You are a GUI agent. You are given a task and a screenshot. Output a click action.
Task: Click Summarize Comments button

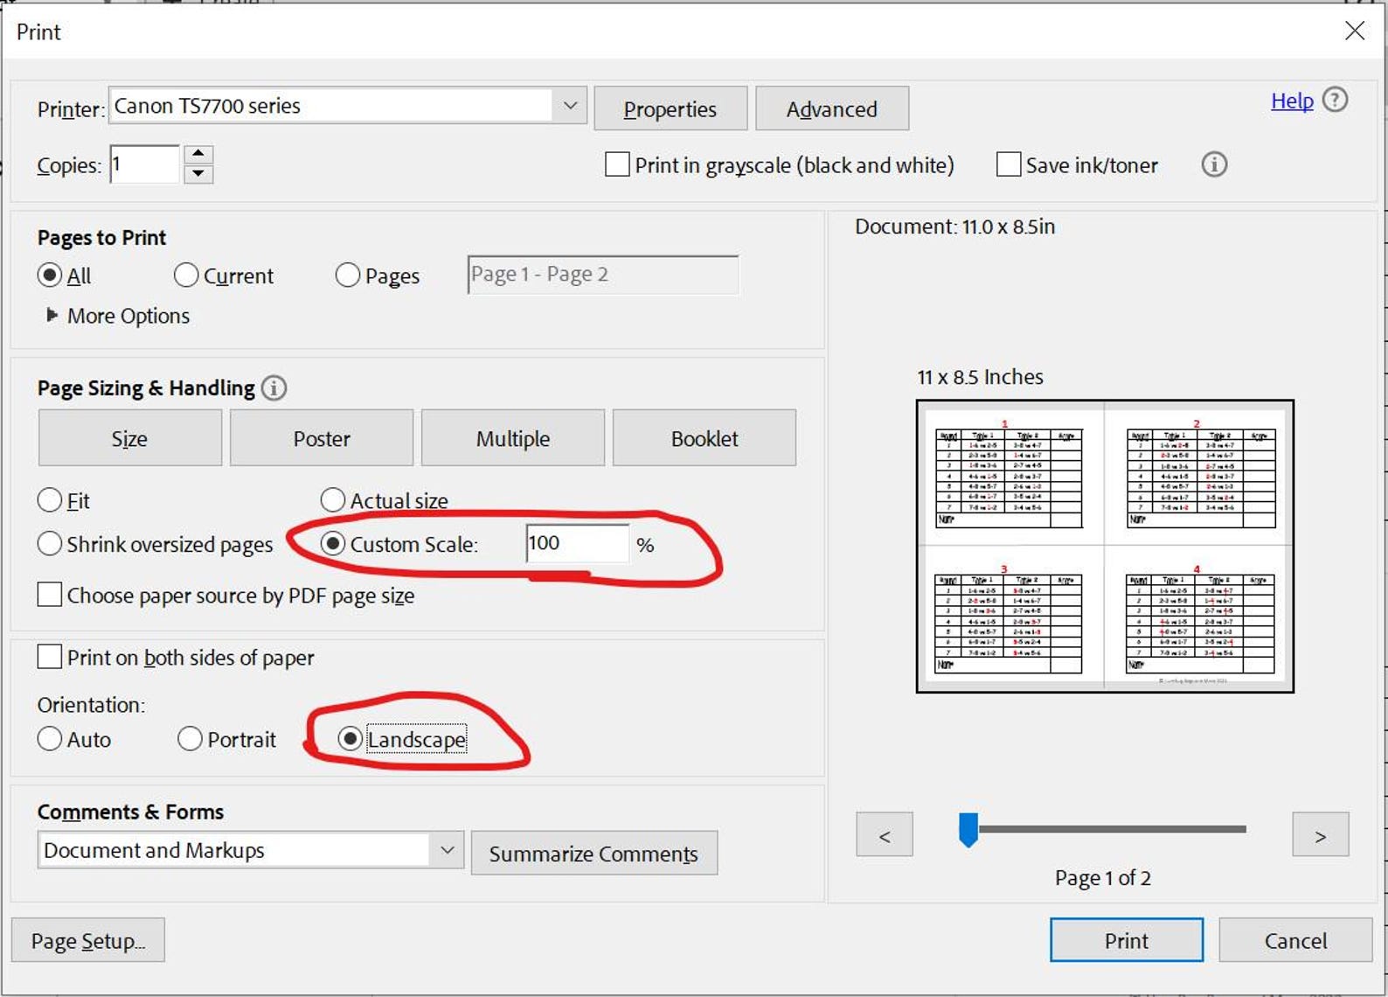[594, 853]
